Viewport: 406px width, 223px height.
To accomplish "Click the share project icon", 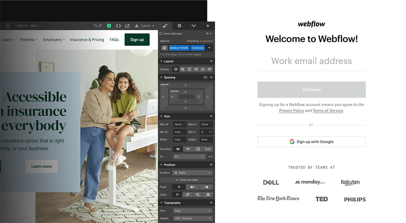I will (x=127, y=26).
